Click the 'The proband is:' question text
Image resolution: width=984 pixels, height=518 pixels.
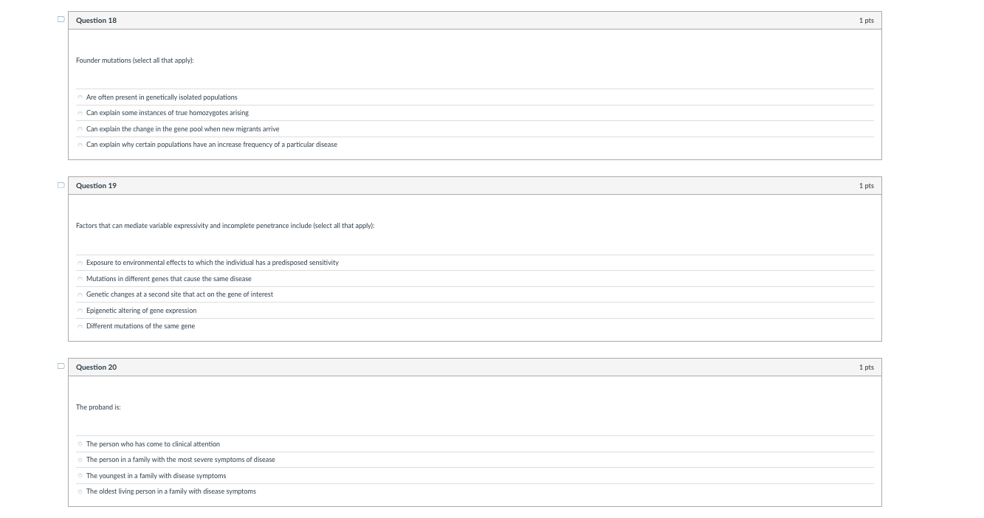tap(98, 407)
